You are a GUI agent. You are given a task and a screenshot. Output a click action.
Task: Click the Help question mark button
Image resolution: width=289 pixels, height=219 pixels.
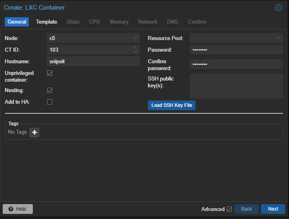[18, 209]
